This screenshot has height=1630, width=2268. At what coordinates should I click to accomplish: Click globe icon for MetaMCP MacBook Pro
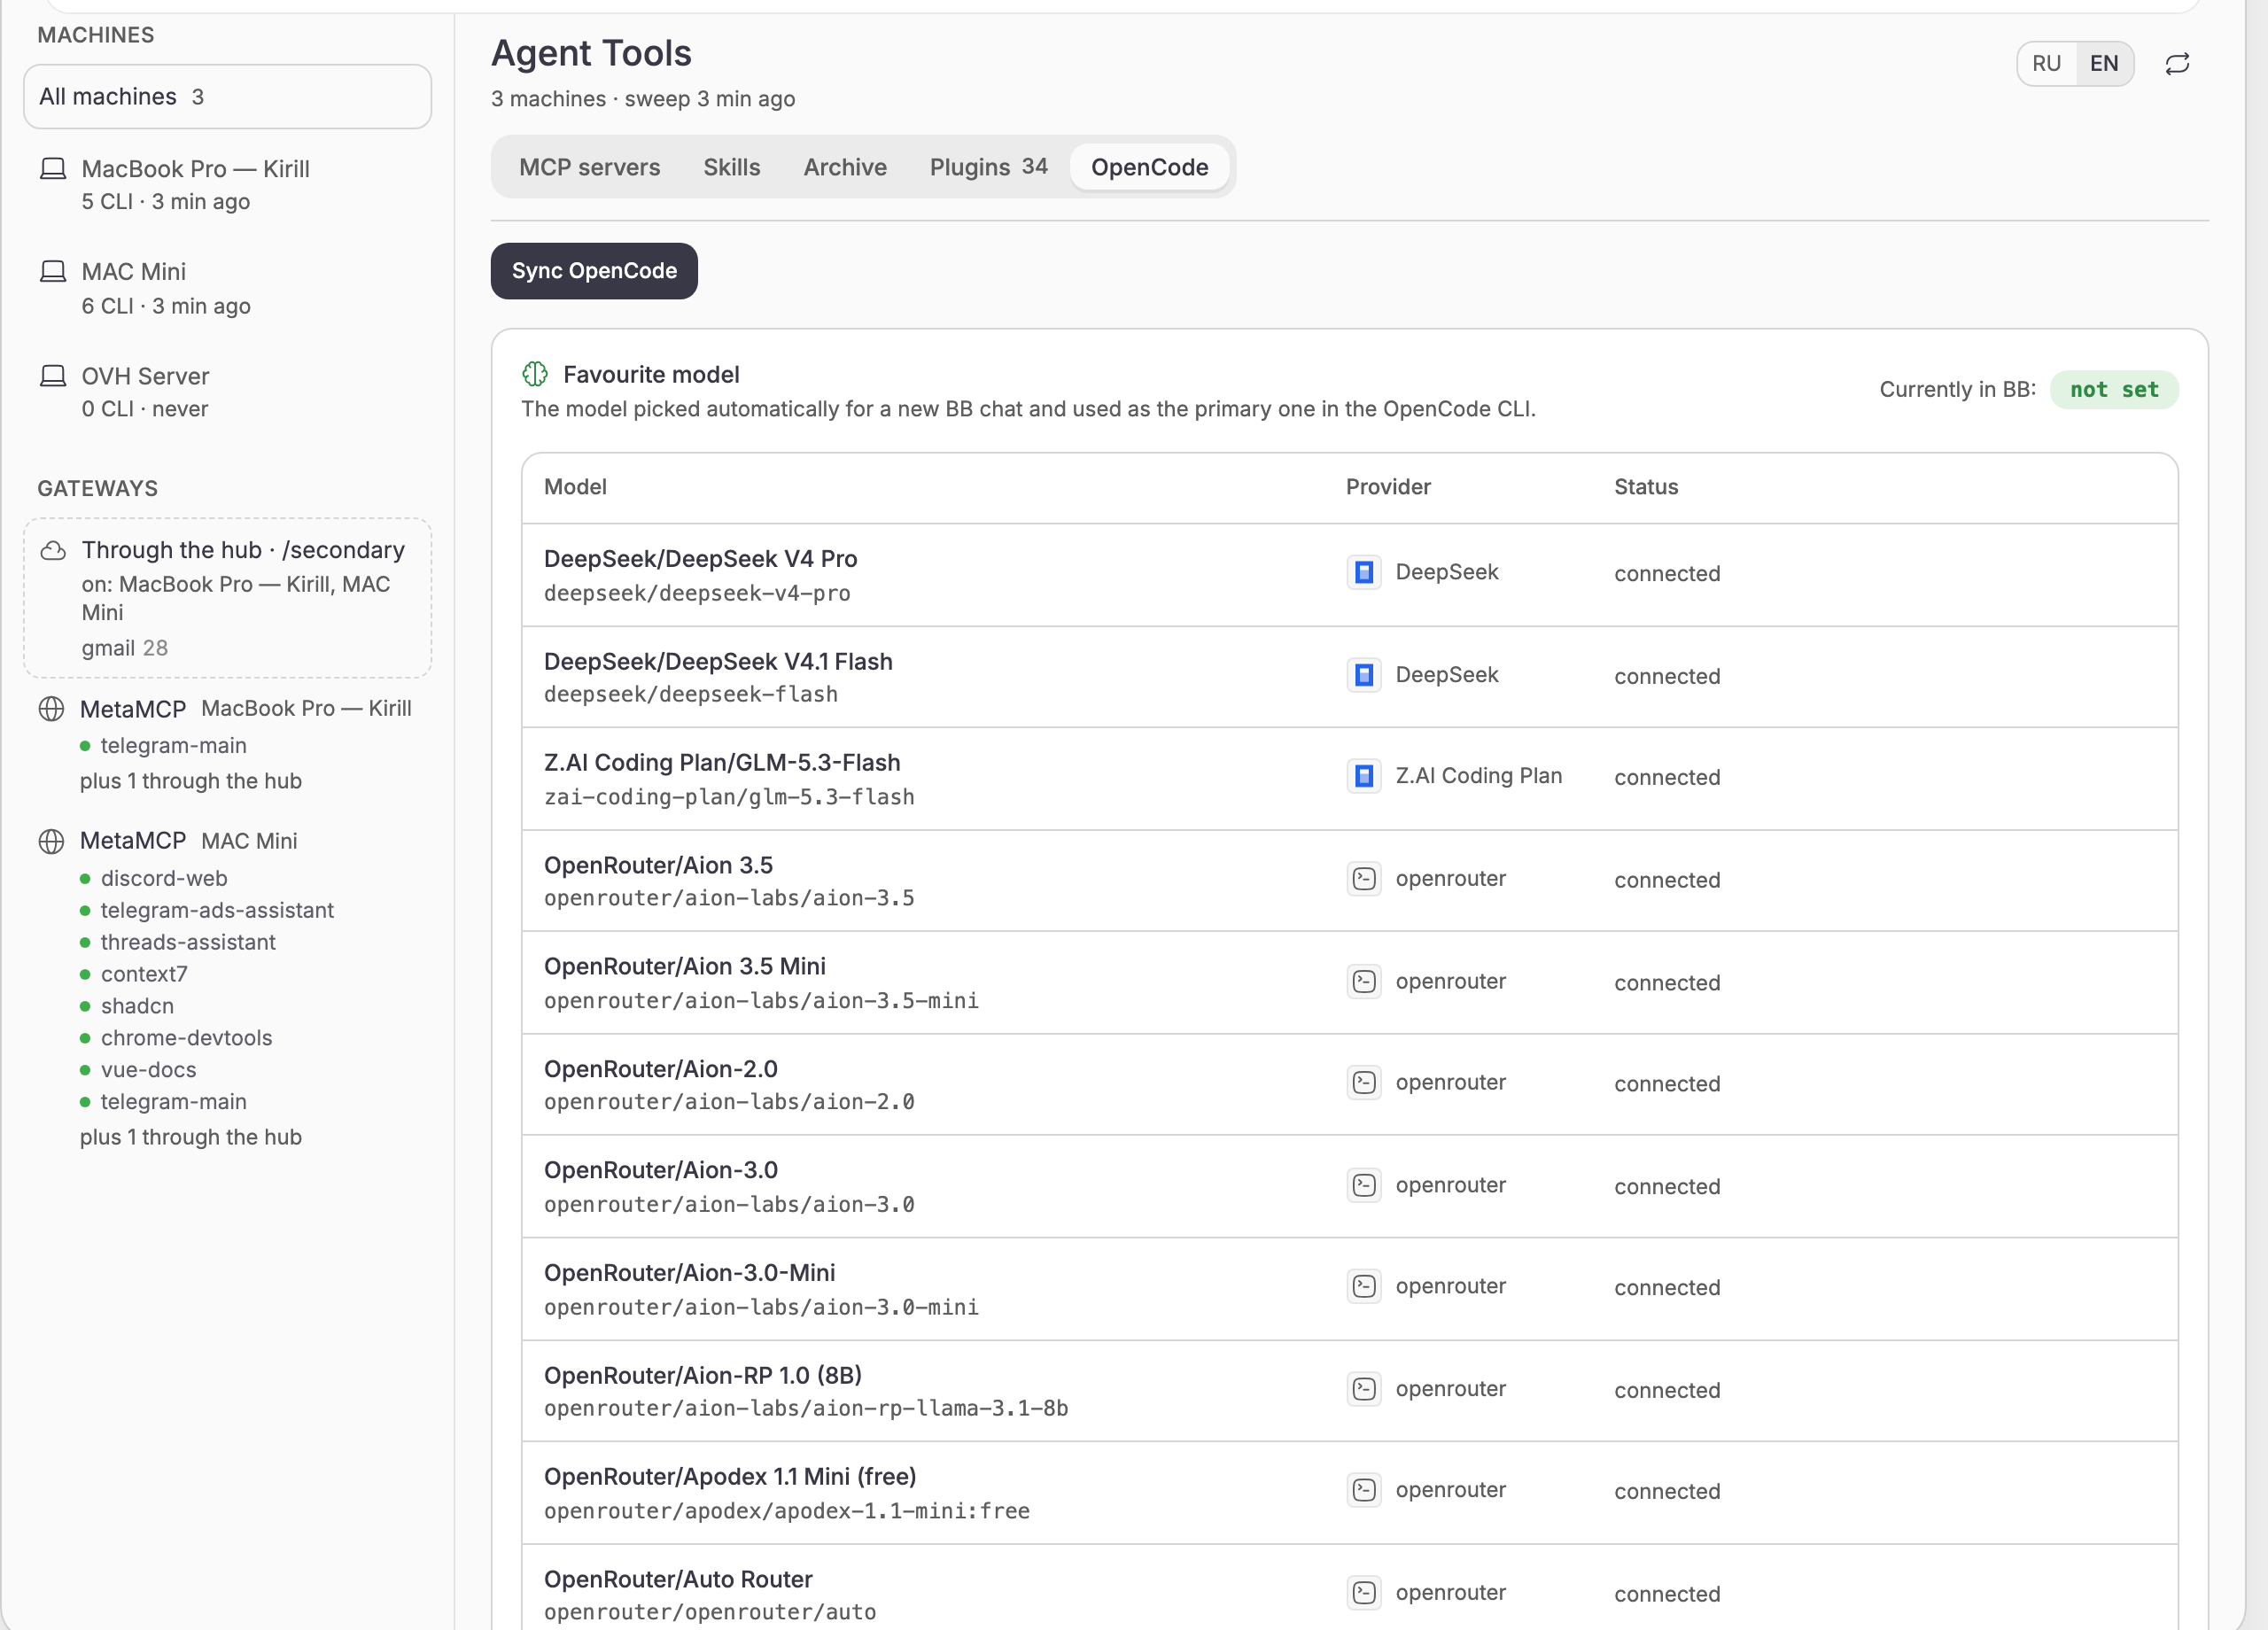tap(51, 709)
